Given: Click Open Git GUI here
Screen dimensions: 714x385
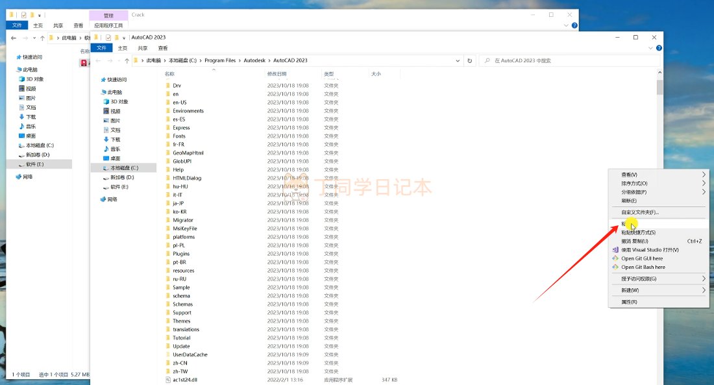Looking at the screenshot, I should coord(642,258).
